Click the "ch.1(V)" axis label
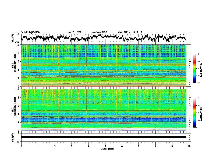This screenshot has width=213, height=164. click(x=13, y=38)
